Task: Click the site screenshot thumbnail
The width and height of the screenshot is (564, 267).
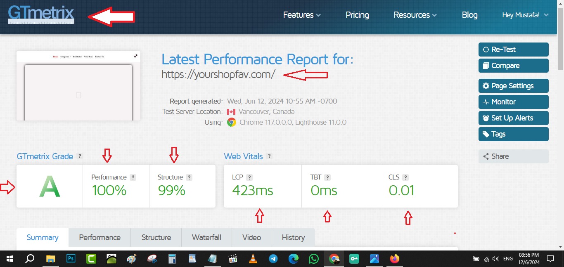Action: [x=78, y=86]
